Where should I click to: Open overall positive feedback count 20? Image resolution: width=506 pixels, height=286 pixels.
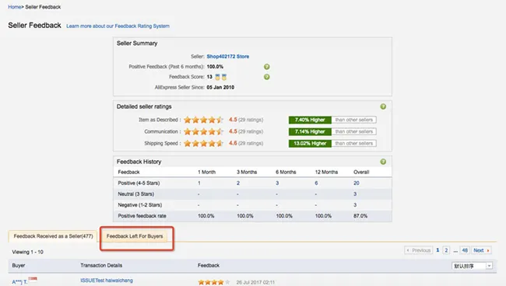pos(357,183)
